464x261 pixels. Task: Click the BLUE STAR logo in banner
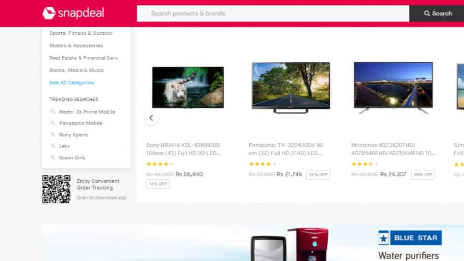(x=410, y=238)
